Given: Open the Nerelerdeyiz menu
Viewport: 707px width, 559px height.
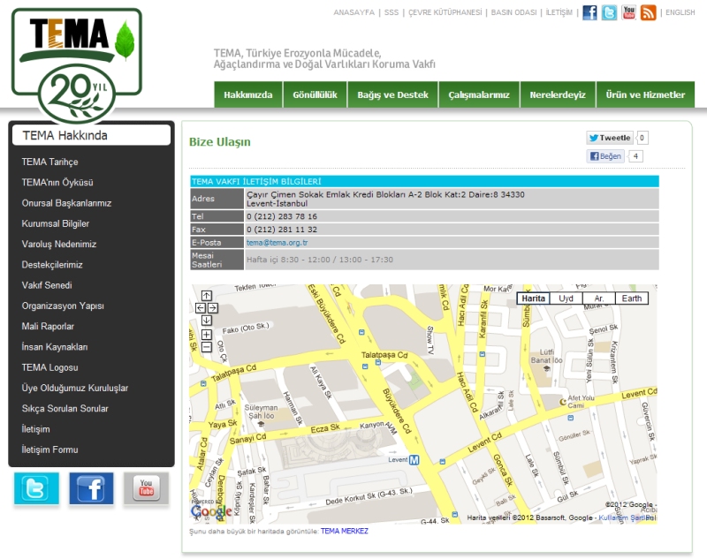Looking at the screenshot, I should (558, 94).
